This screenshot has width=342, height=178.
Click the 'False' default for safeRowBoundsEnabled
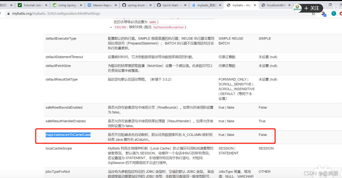(x=263, y=107)
